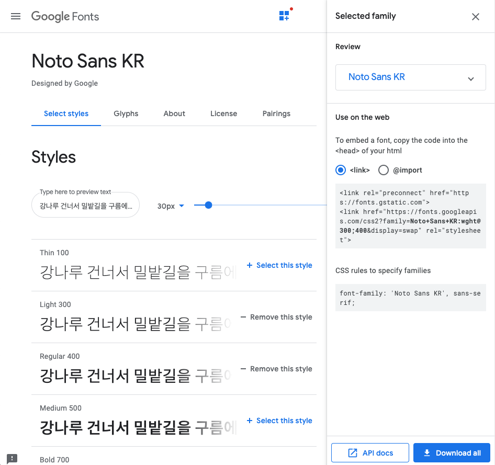Expand the Noto Sans KR review dropdown
This screenshot has height=465, width=495.
tap(410, 77)
